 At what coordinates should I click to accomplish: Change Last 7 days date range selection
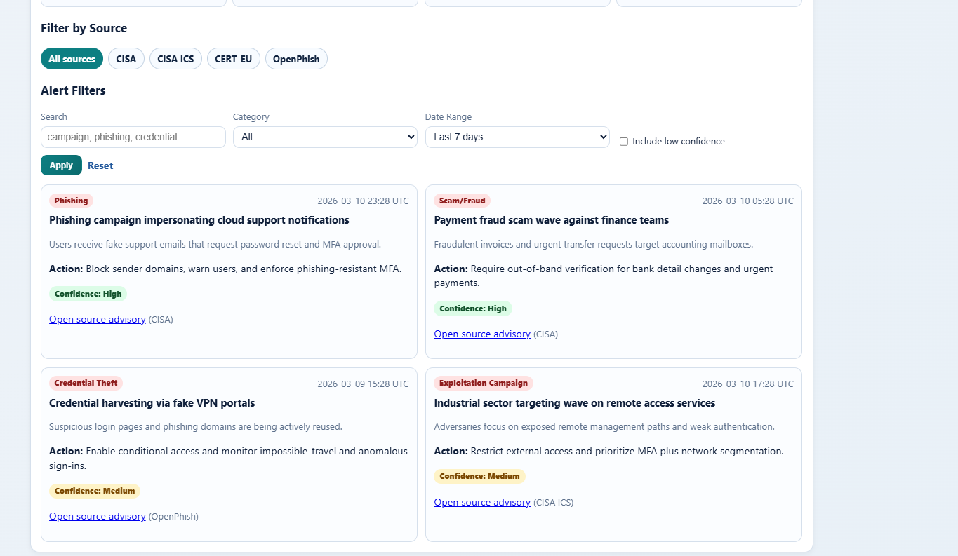pyautogui.click(x=517, y=137)
